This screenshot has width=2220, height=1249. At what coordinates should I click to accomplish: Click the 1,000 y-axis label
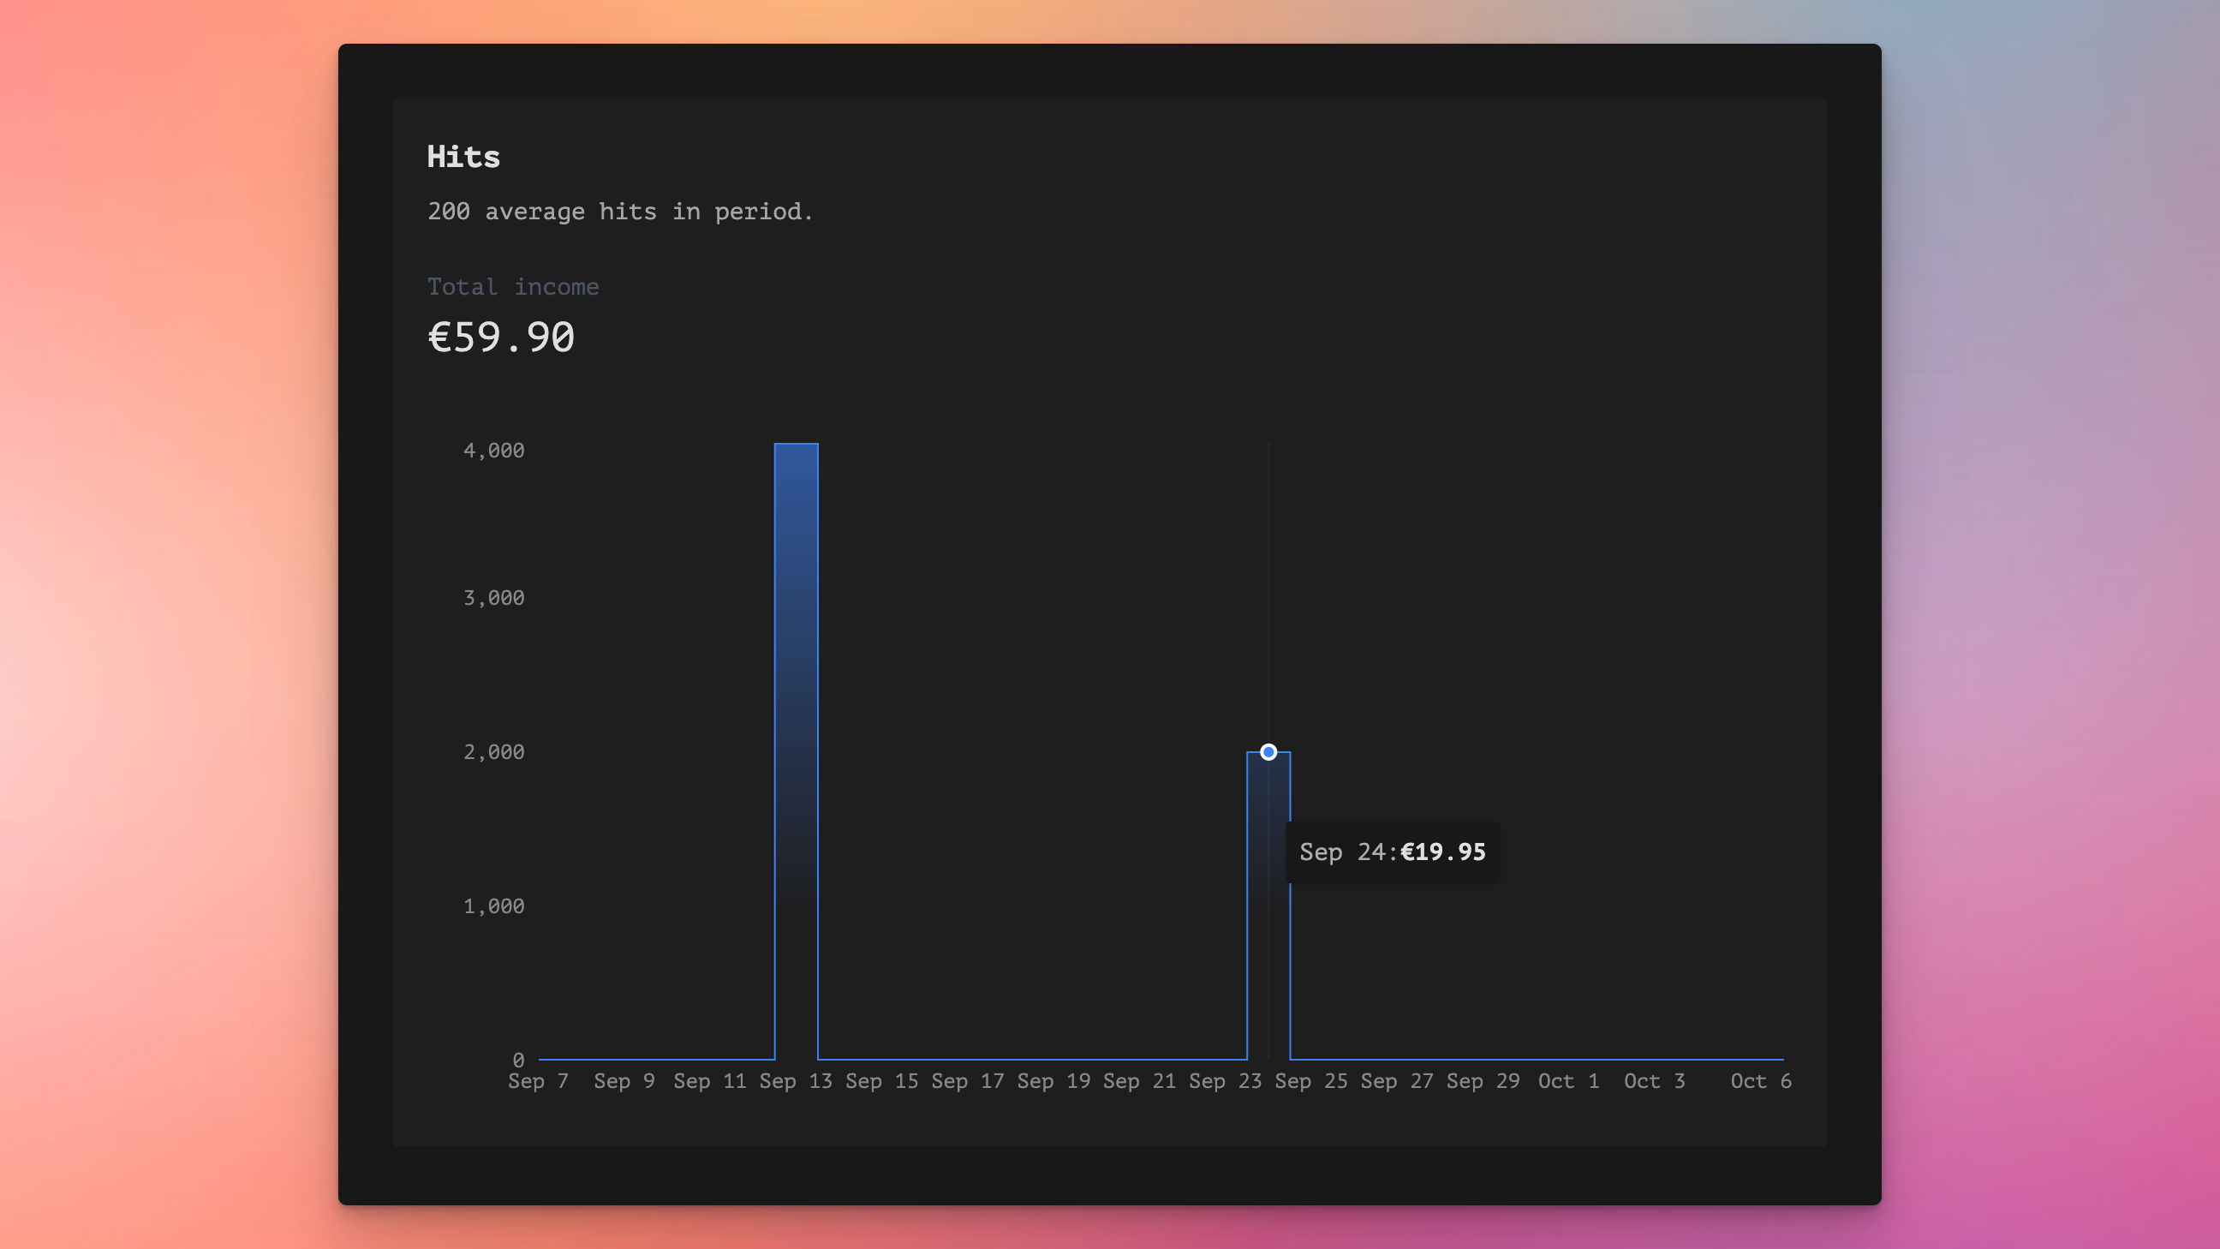[494, 907]
